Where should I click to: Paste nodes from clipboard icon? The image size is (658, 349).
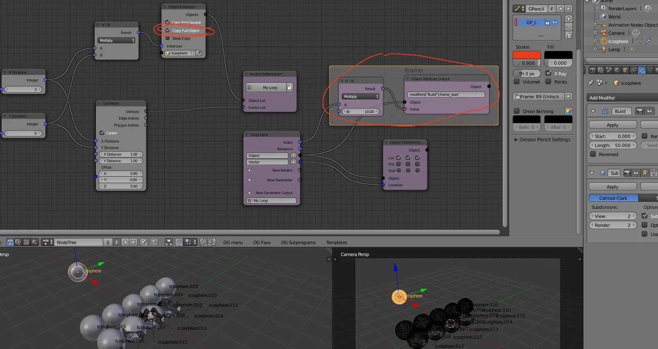pyautogui.click(x=212, y=242)
